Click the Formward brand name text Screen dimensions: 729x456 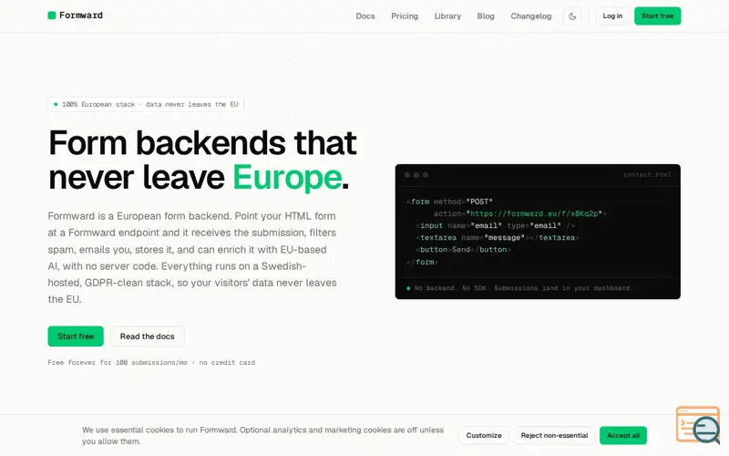click(81, 16)
